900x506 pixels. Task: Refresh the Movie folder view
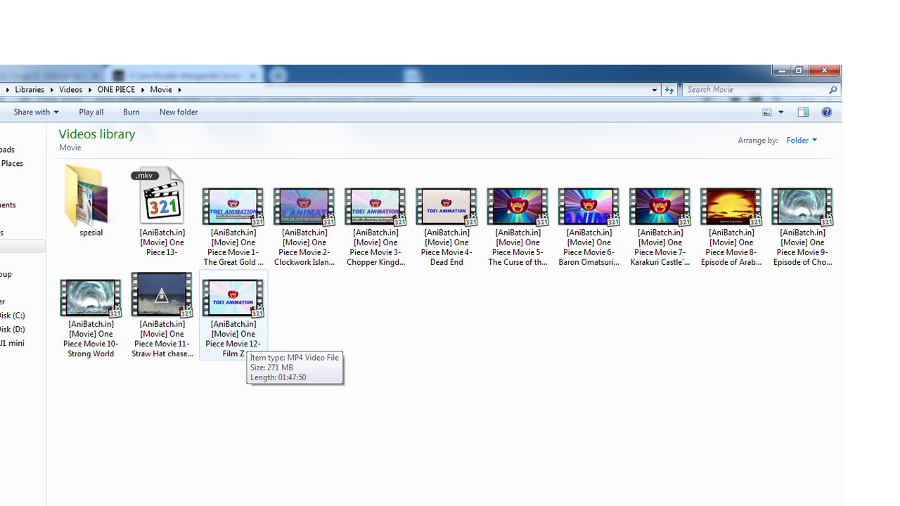click(669, 90)
